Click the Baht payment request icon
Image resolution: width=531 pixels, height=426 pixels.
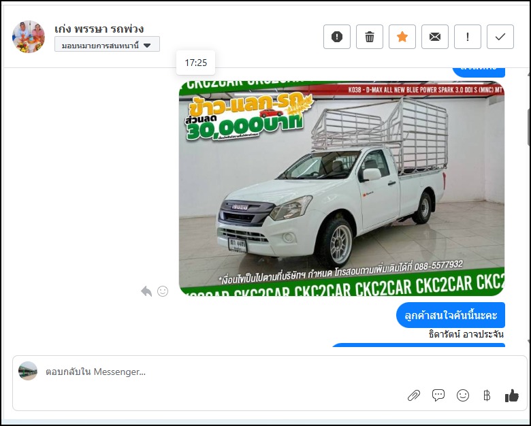(487, 395)
